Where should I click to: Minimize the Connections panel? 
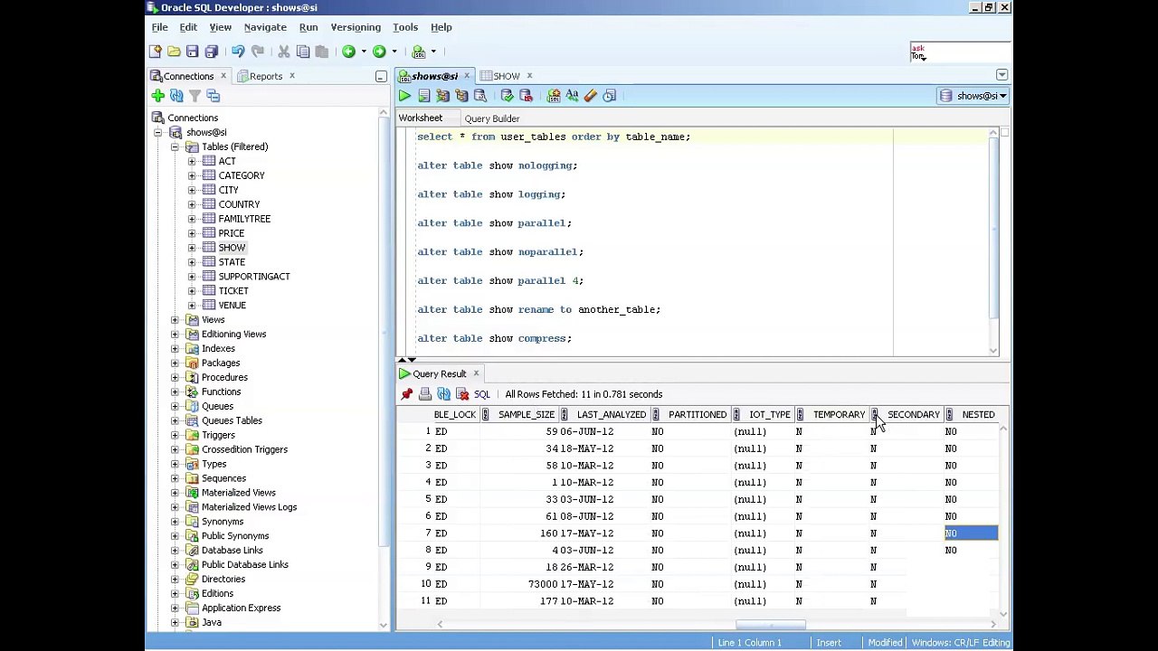(381, 77)
